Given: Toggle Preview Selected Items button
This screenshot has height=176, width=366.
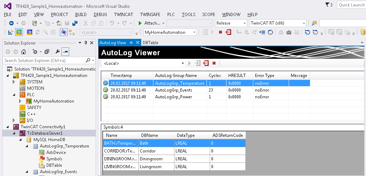Looking at the screenshot, I should click(x=65, y=52).
